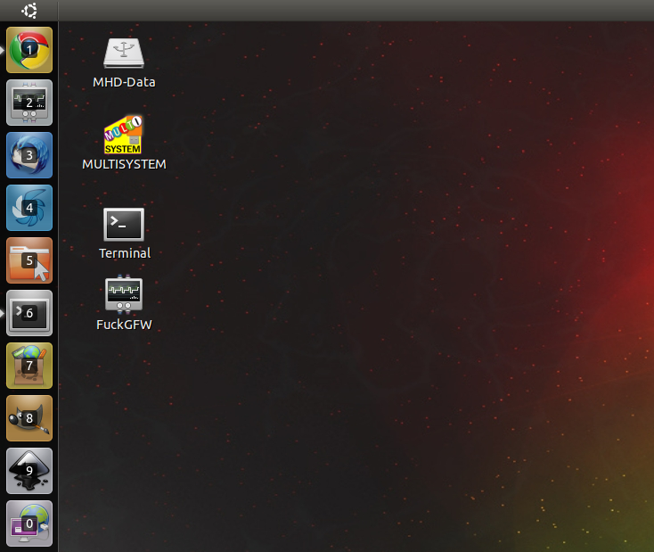Select the Terminal desktop shortcut icon

[x=124, y=225]
